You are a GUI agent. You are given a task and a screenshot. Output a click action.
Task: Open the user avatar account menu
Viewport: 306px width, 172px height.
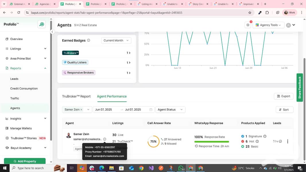(x=290, y=25)
